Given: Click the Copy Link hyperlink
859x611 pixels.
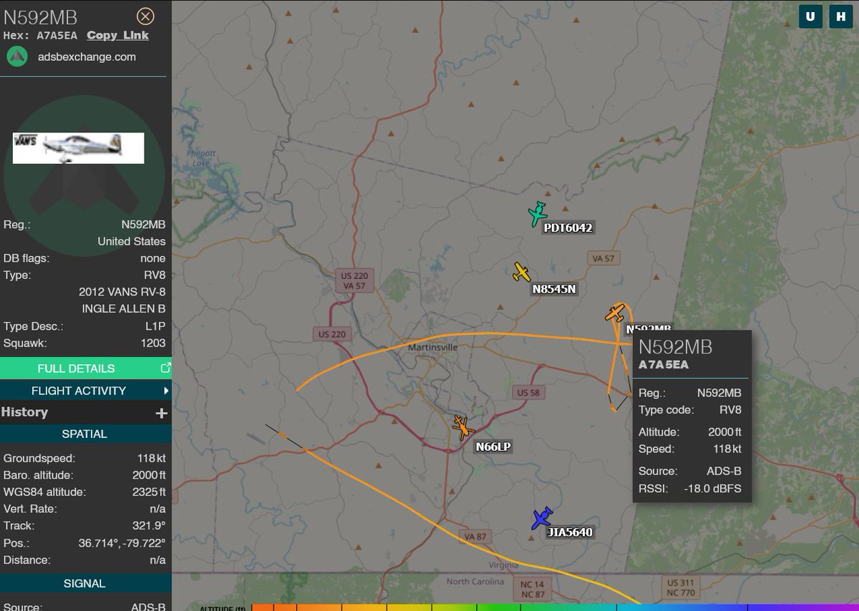Looking at the screenshot, I should tap(118, 35).
